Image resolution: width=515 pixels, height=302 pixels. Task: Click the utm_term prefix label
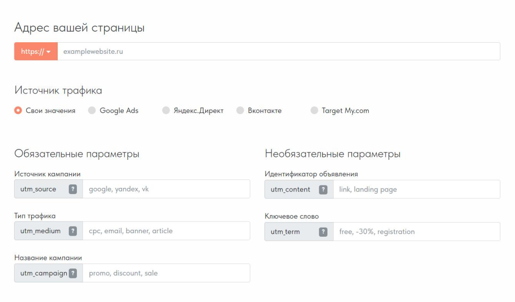coord(285,232)
